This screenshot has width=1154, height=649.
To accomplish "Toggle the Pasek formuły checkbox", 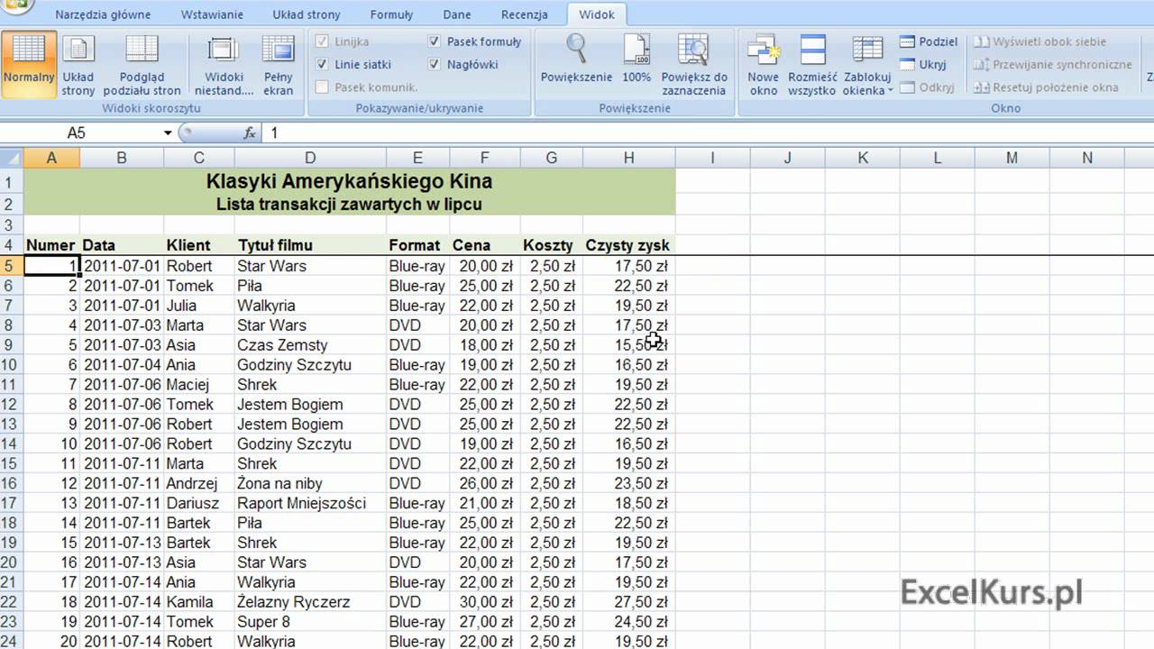I will 435,41.
